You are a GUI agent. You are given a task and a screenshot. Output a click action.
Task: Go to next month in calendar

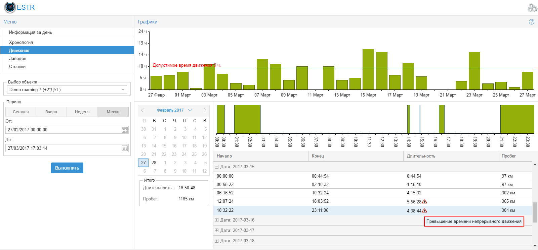coord(205,110)
